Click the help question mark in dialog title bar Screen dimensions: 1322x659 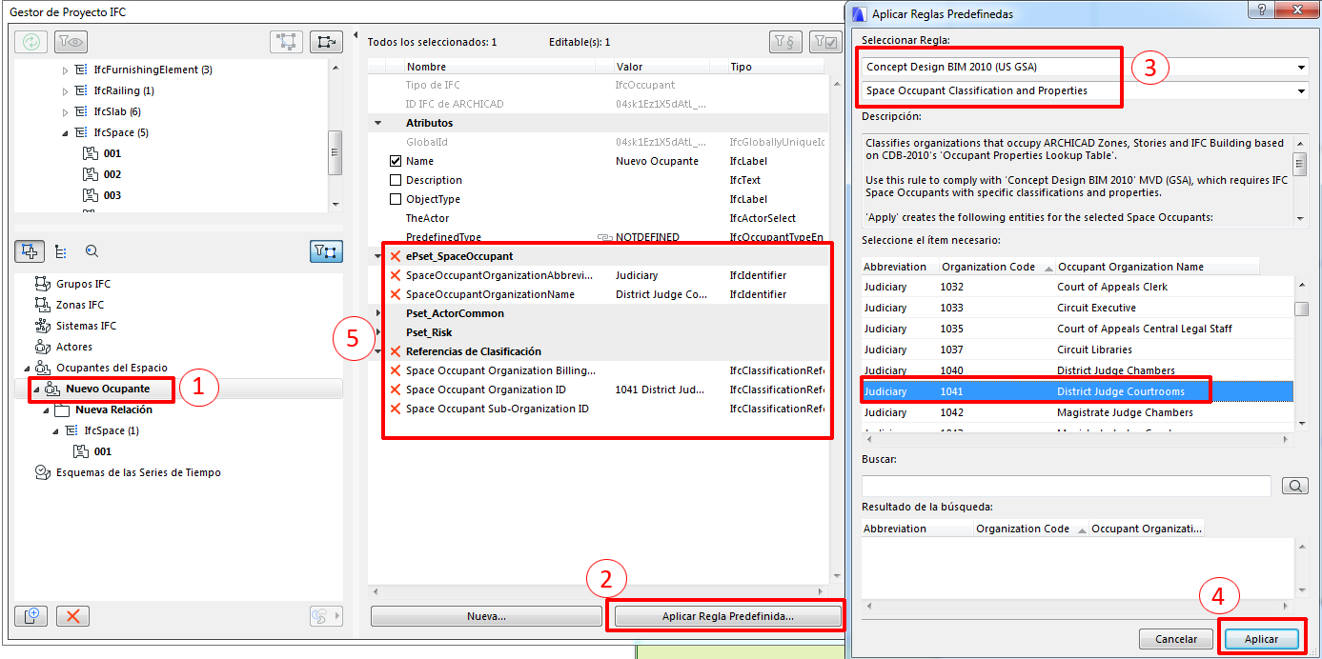(1261, 11)
